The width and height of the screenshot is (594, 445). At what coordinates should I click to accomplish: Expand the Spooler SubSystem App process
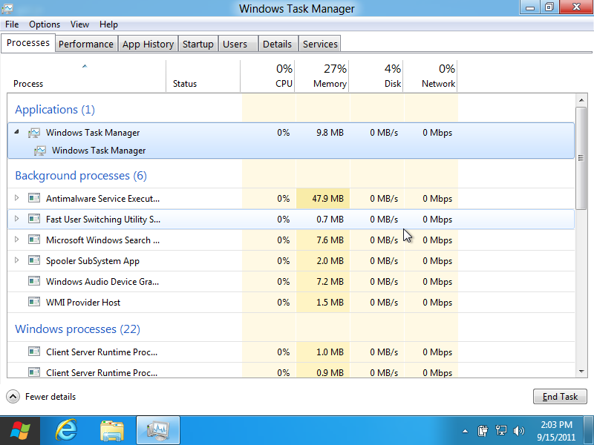pos(17,261)
